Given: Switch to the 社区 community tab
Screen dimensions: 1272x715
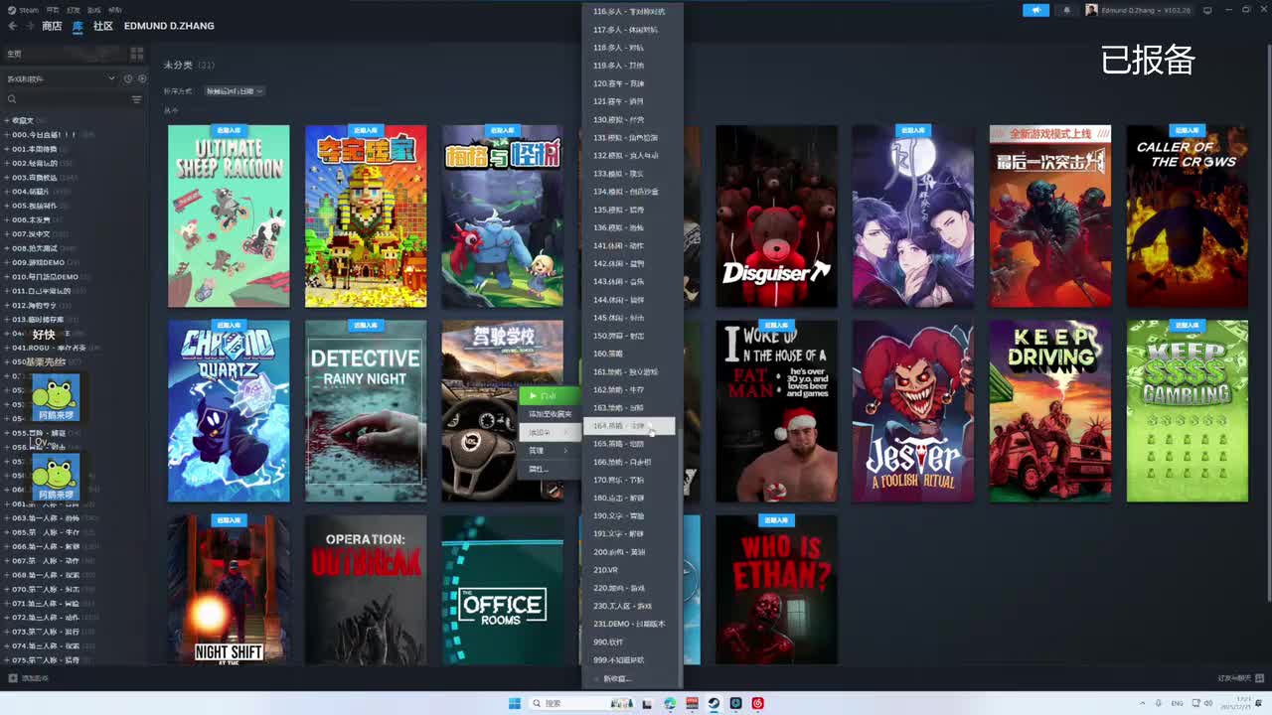Looking at the screenshot, I should pos(103,26).
